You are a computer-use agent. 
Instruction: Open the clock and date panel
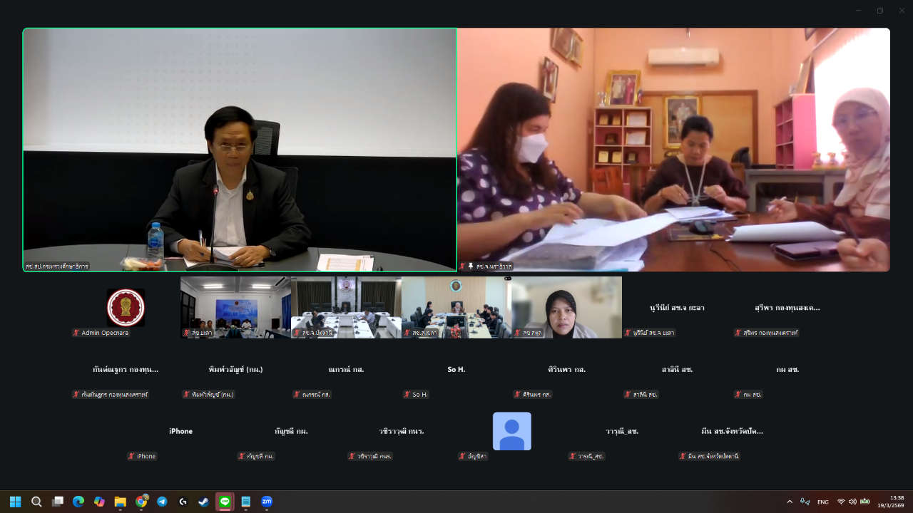coord(896,502)
